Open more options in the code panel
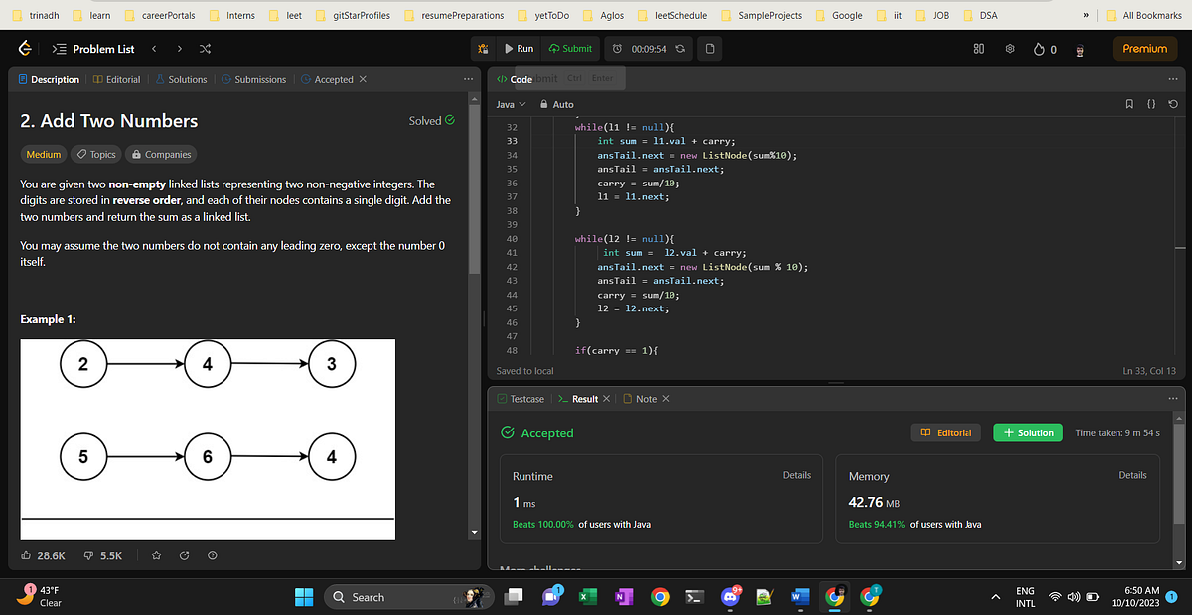 [1173, 78]
